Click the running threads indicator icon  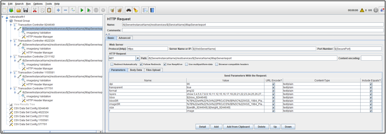point(376,10)
